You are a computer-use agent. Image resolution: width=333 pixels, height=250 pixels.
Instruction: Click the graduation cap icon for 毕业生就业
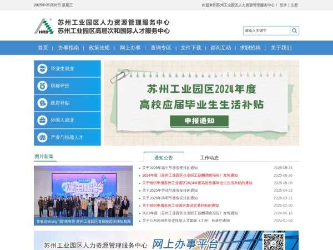[42, 69]
